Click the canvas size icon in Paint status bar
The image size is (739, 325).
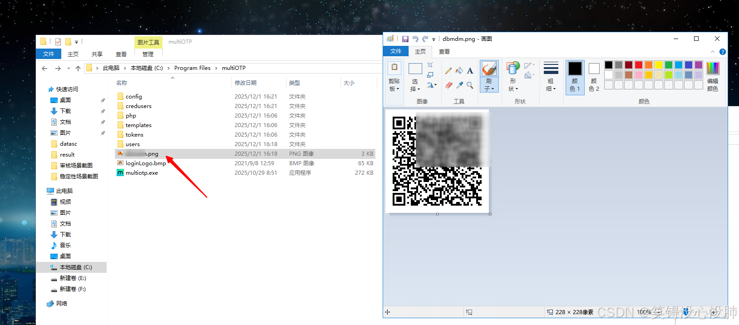(550, 312)
